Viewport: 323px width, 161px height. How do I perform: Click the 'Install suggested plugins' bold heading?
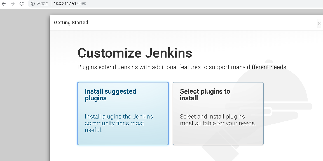point(110,94)
